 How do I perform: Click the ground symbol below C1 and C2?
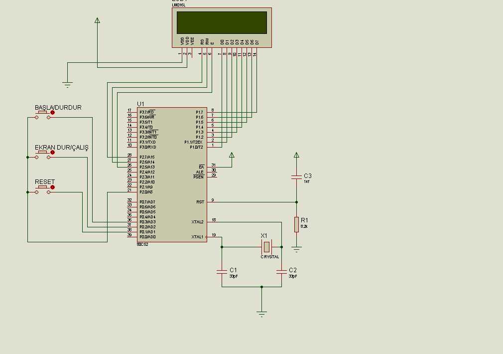tap(261, 314)
